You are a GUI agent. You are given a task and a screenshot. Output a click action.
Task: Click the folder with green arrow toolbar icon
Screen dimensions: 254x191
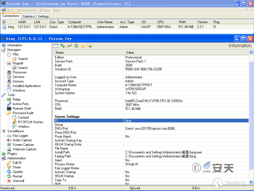pos(90,46)
